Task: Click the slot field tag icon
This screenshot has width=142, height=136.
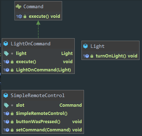Action: tap(6, 105)
